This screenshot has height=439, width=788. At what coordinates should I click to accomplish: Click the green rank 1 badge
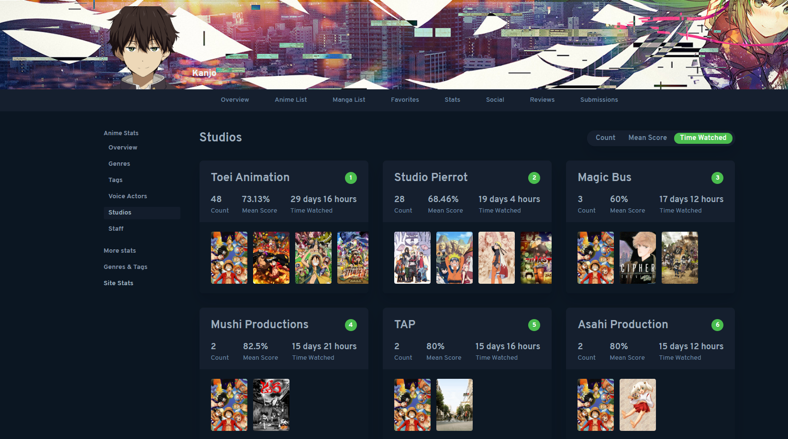351,178
